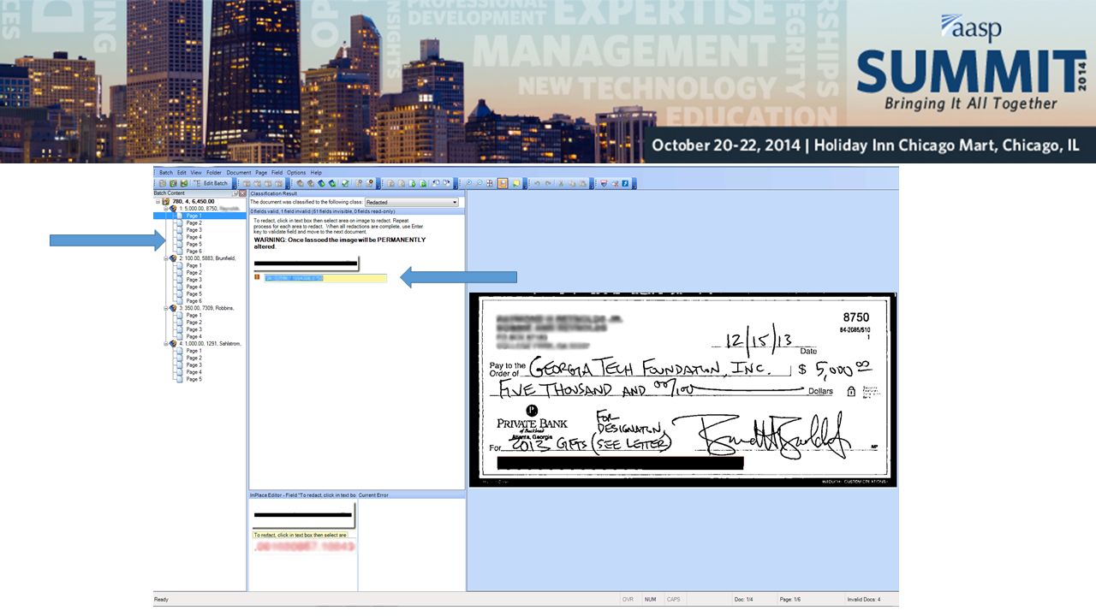
Task: Open the View menu
Action: (x=196, y=173)
